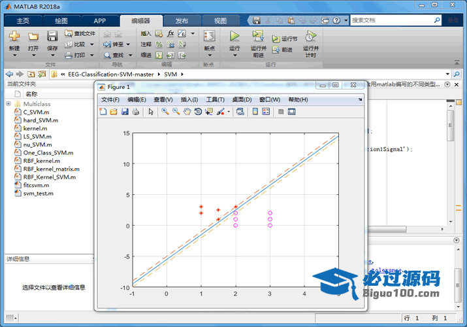This screenshot has height=327, width=467.
Task: Click Figure save toolbar icon
Action: coord(125,112)
